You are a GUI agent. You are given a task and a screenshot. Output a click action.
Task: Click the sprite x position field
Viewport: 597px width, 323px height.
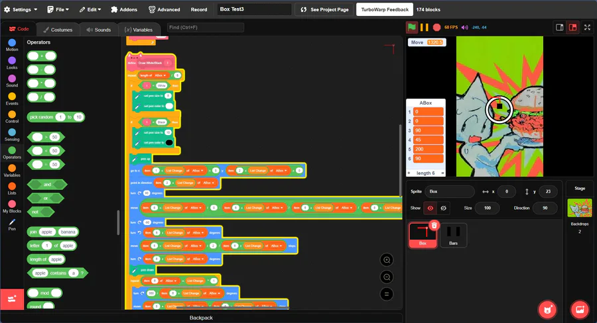click(506, 191)
